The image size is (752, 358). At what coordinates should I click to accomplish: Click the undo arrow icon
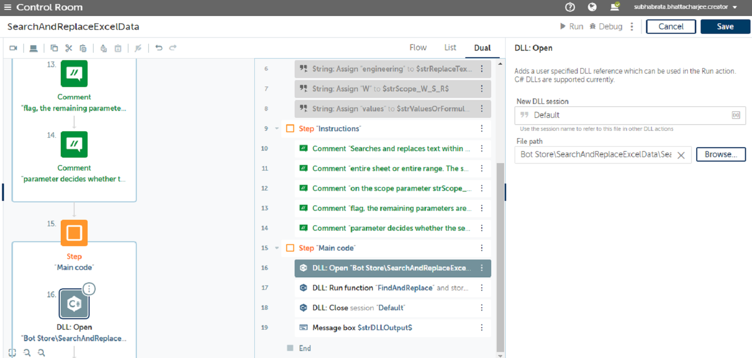coord(159,48)
